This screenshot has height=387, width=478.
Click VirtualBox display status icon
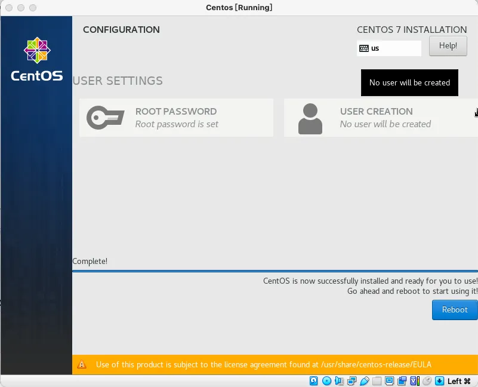[x=389, y=380]
